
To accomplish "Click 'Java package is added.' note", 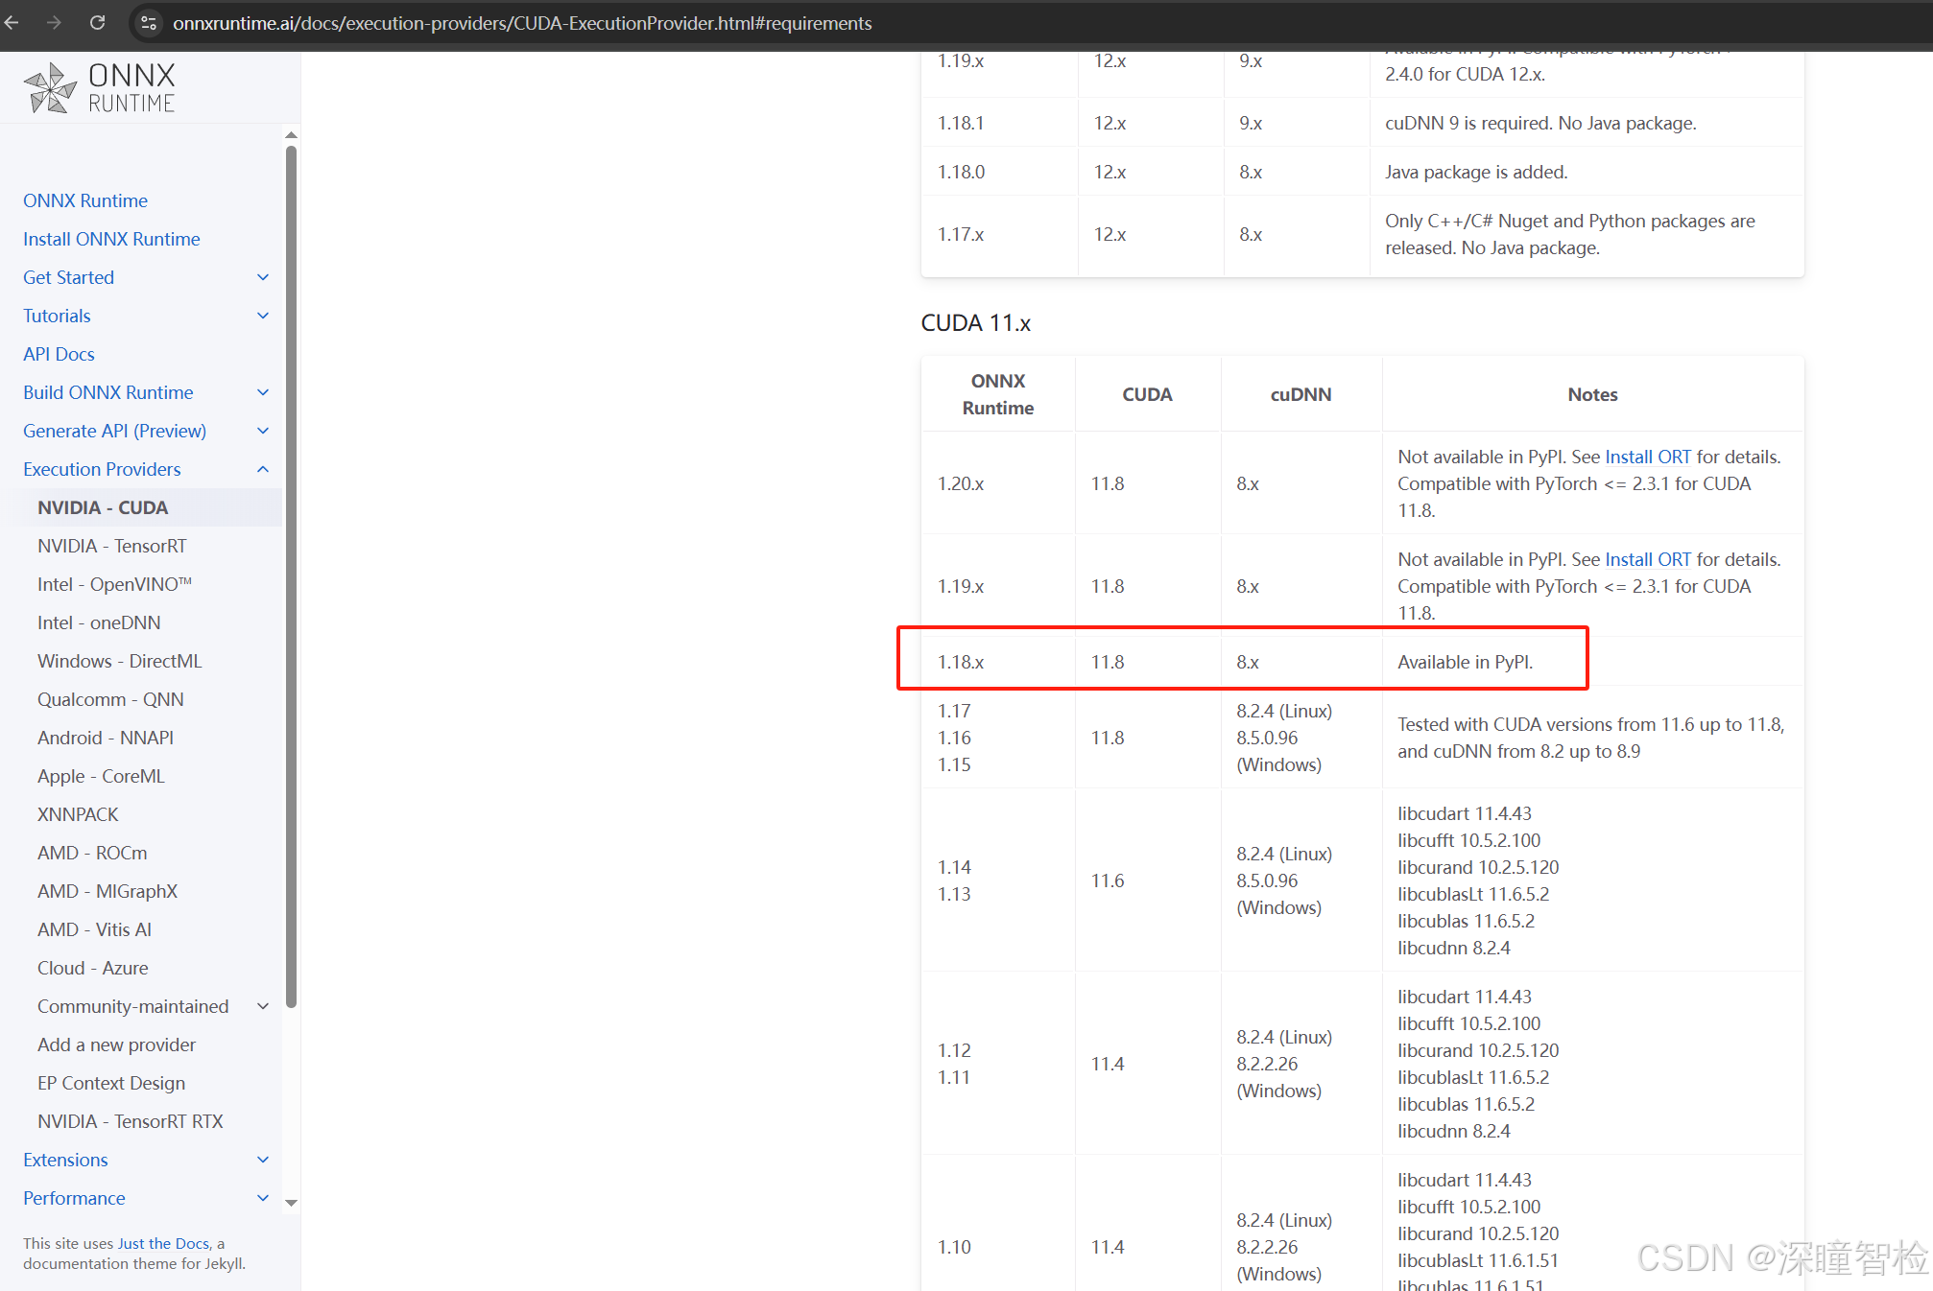I will tap(1476, 172).
